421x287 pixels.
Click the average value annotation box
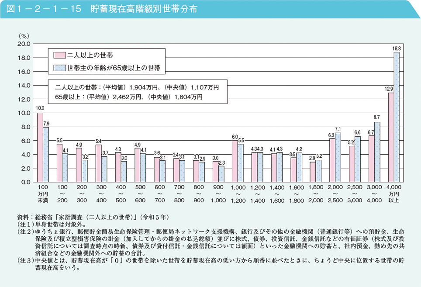click(137, 92)
